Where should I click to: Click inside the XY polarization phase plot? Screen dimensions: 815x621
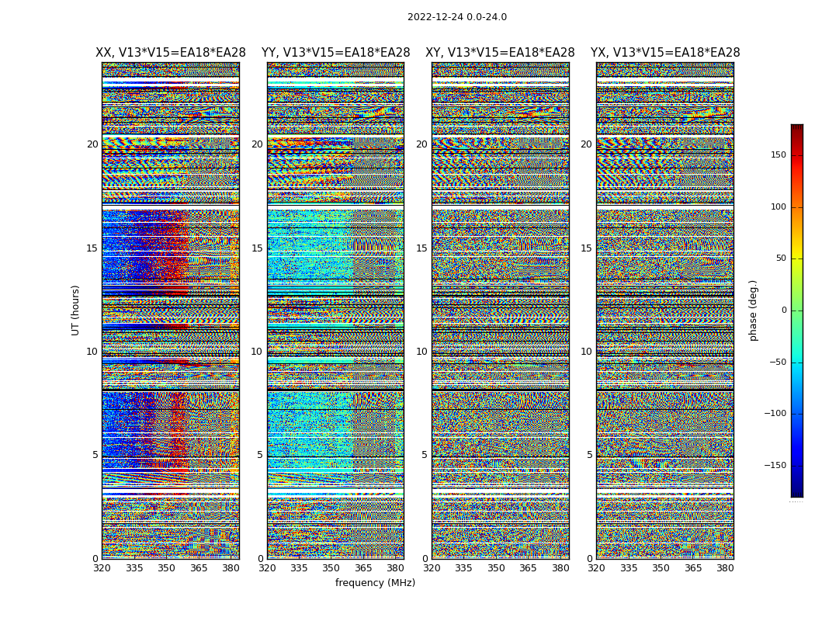pos(501,310)
